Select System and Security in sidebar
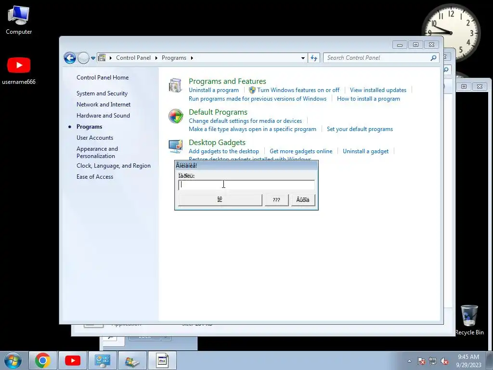 coord(102,93)
